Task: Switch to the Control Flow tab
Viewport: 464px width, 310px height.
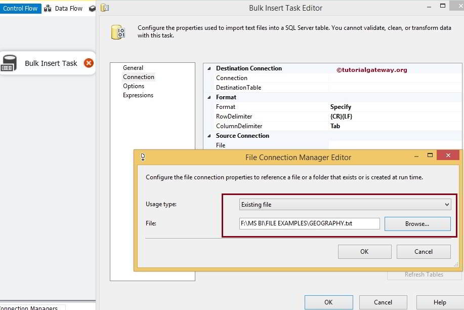Action: click(x=20, y=8)
